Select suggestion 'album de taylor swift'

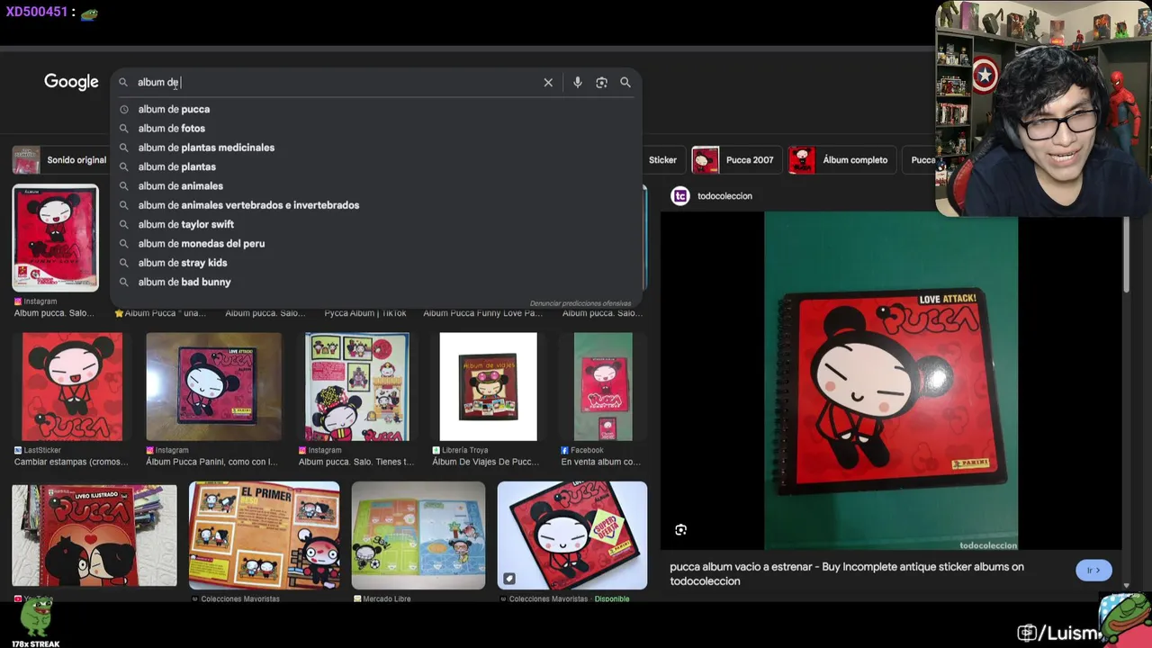(376, 224)
